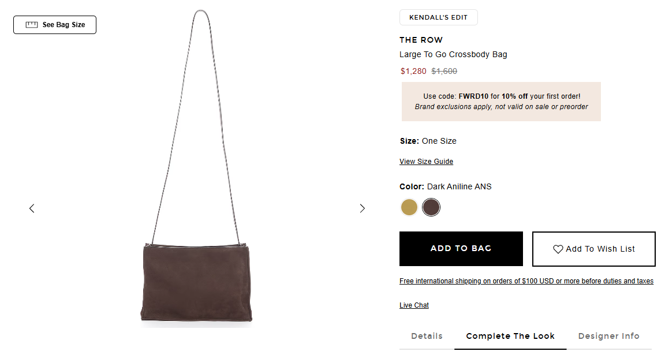Start a Live Chat

coord(414,305)
